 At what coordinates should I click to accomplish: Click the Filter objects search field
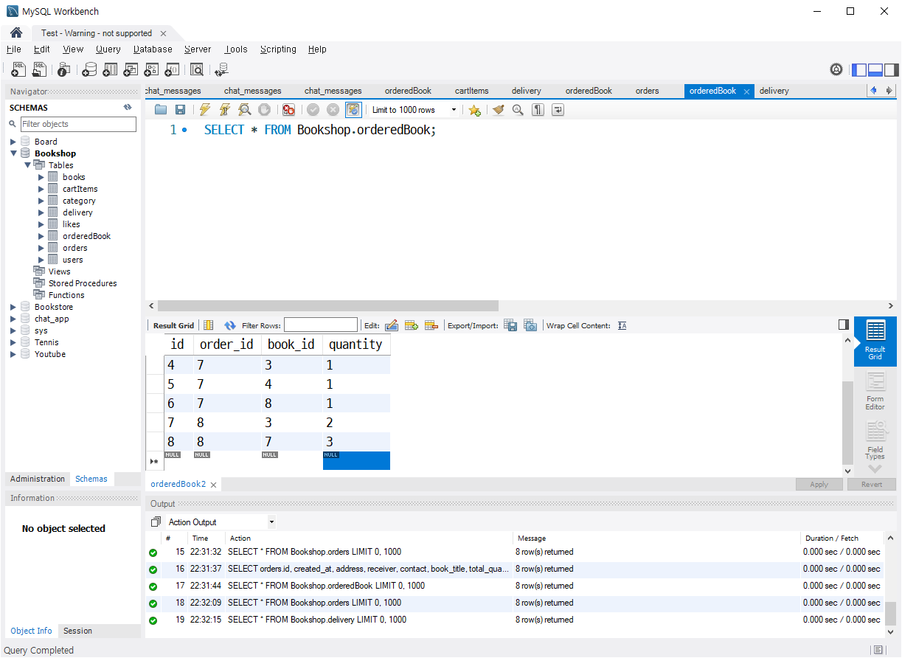point(78,124)
